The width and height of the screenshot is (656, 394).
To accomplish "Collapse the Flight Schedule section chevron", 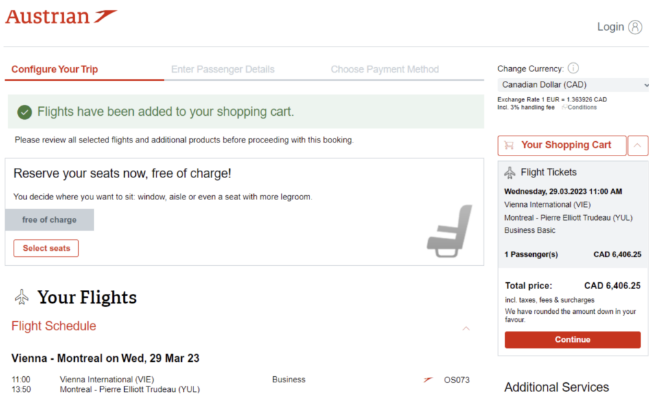I will (466, 328).
